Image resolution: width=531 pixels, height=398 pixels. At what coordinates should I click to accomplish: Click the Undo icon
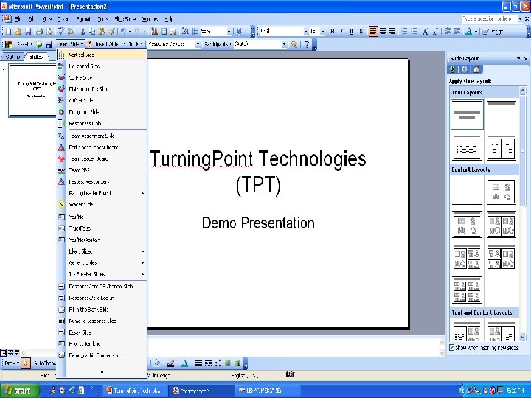pyautogui.click(x=124, y=32)
